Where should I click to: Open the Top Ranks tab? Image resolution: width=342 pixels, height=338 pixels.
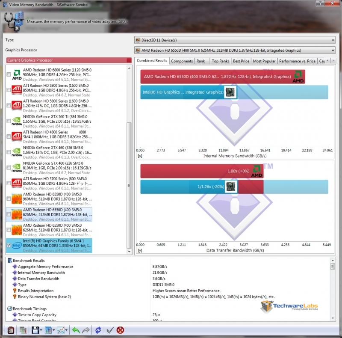tap(221, 61)
